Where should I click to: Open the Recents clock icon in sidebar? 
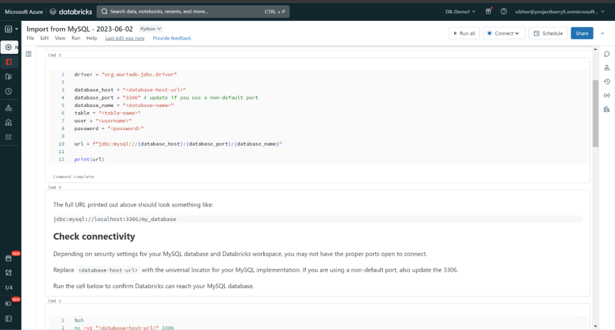click(8, 91)
